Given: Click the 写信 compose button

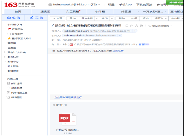Looking at the screenshot, I should pos(37,18).
